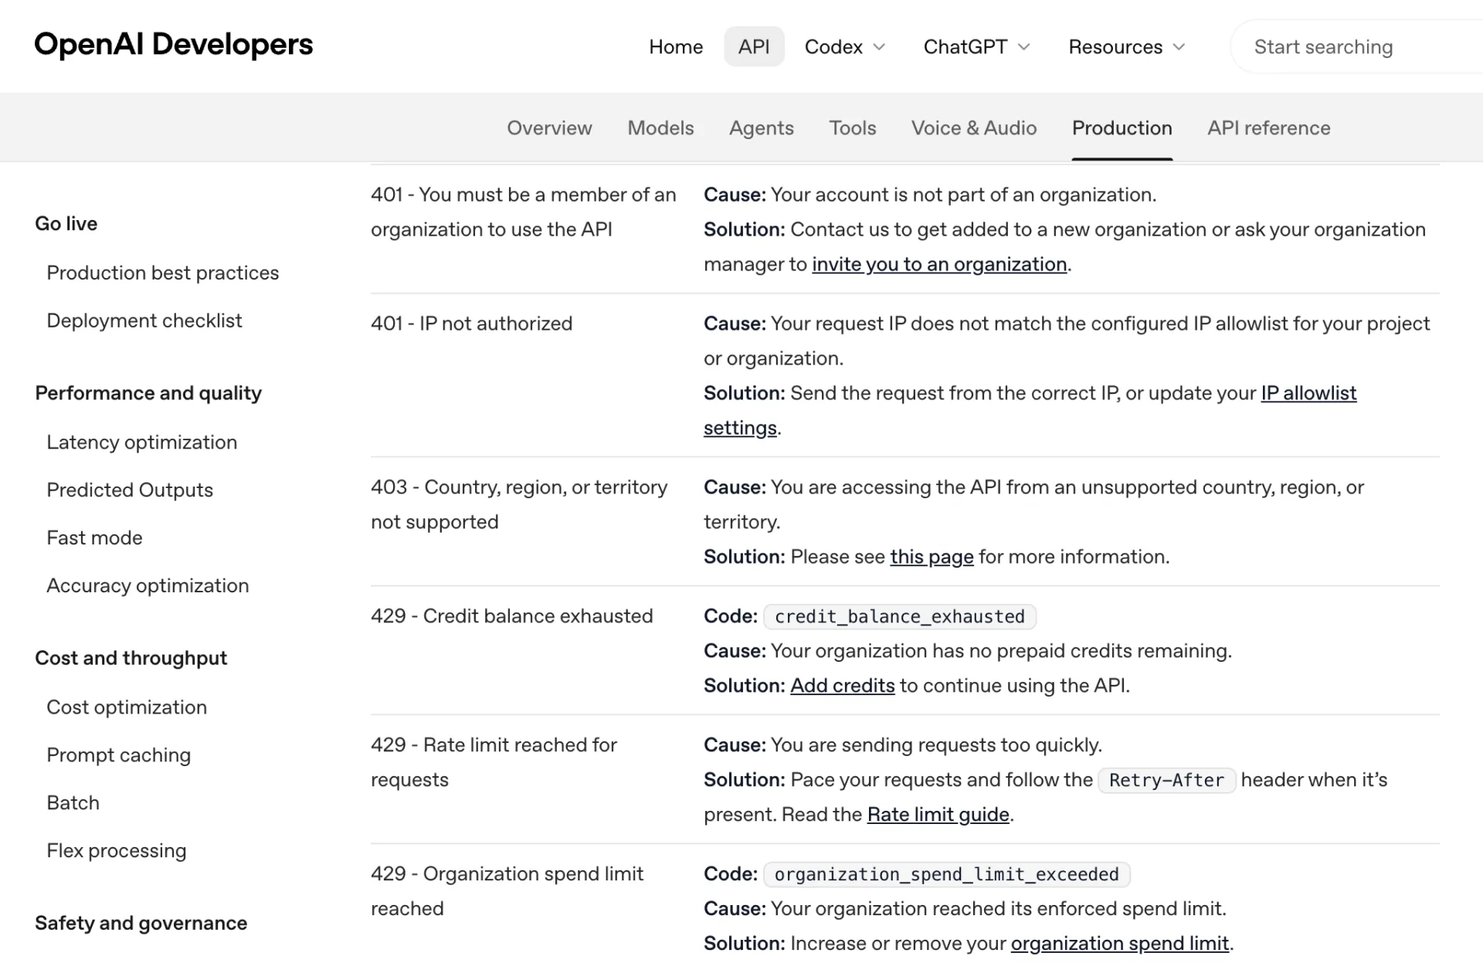Screen dimensions: 1483x963
Task: Open Deployment checklist in sidebar
Action: pyautogui.click(x=144, y=320)
